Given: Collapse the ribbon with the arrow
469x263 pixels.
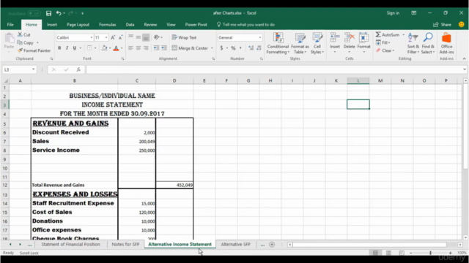Looking at the screenshot, I should [x=464, y=58].
